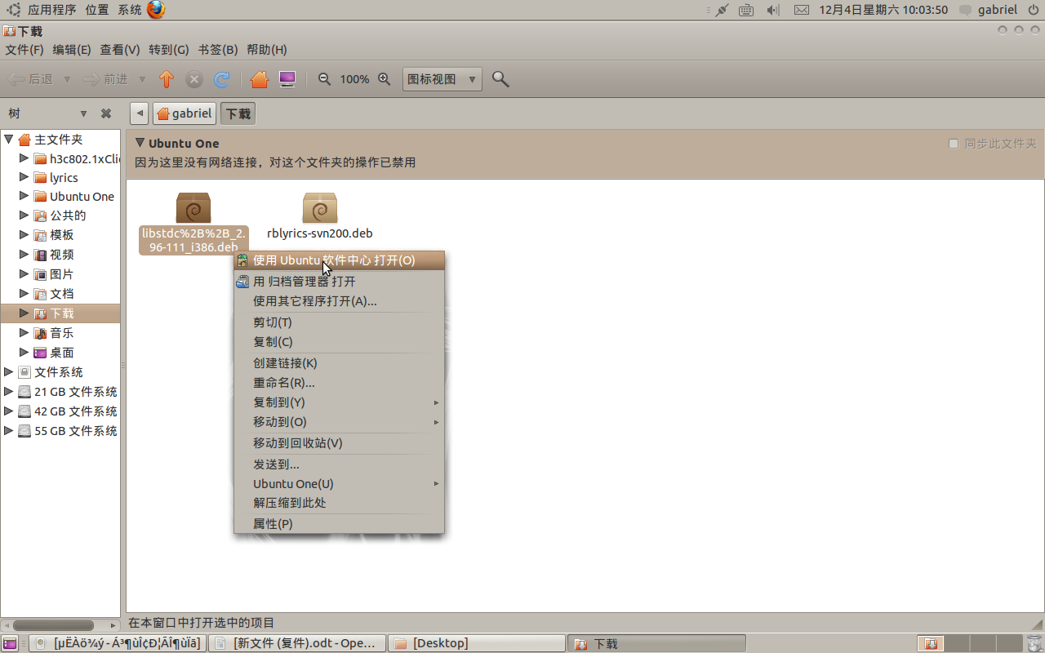The image size is (1045, 653).
Task: Zoom in the icon view
Action: click(385, 79)
